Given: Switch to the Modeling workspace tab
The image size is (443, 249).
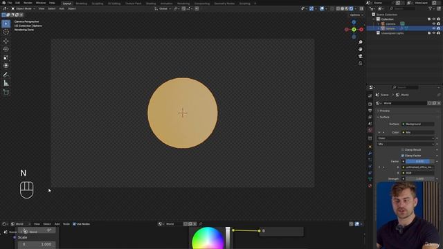Looking at the screenshot, I should (x=82, y=3).
